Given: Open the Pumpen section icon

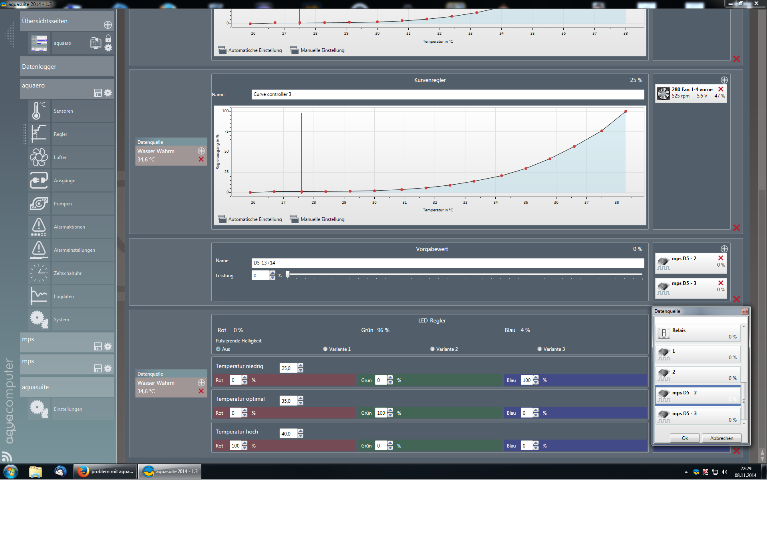Looking at the screenshot, I should click(39, 203).
